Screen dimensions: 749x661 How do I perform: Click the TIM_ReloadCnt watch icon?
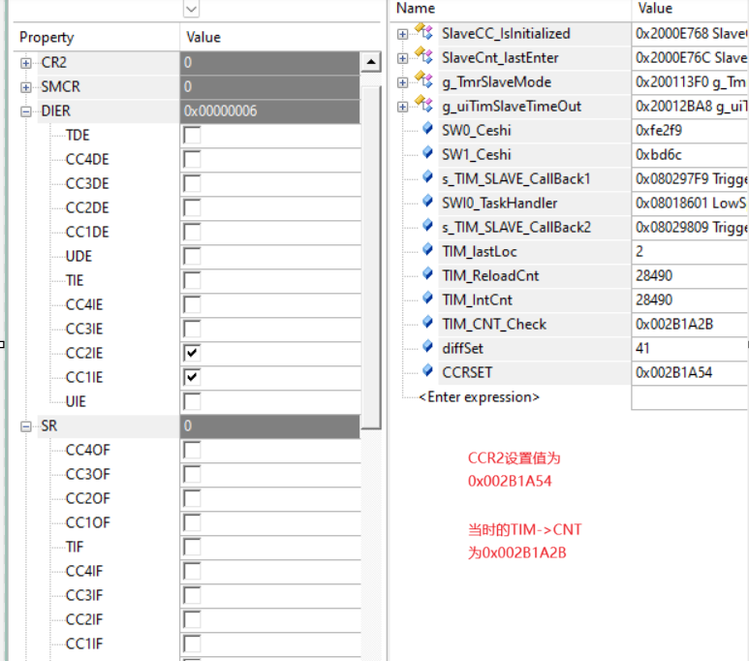(x=427, y=274)
